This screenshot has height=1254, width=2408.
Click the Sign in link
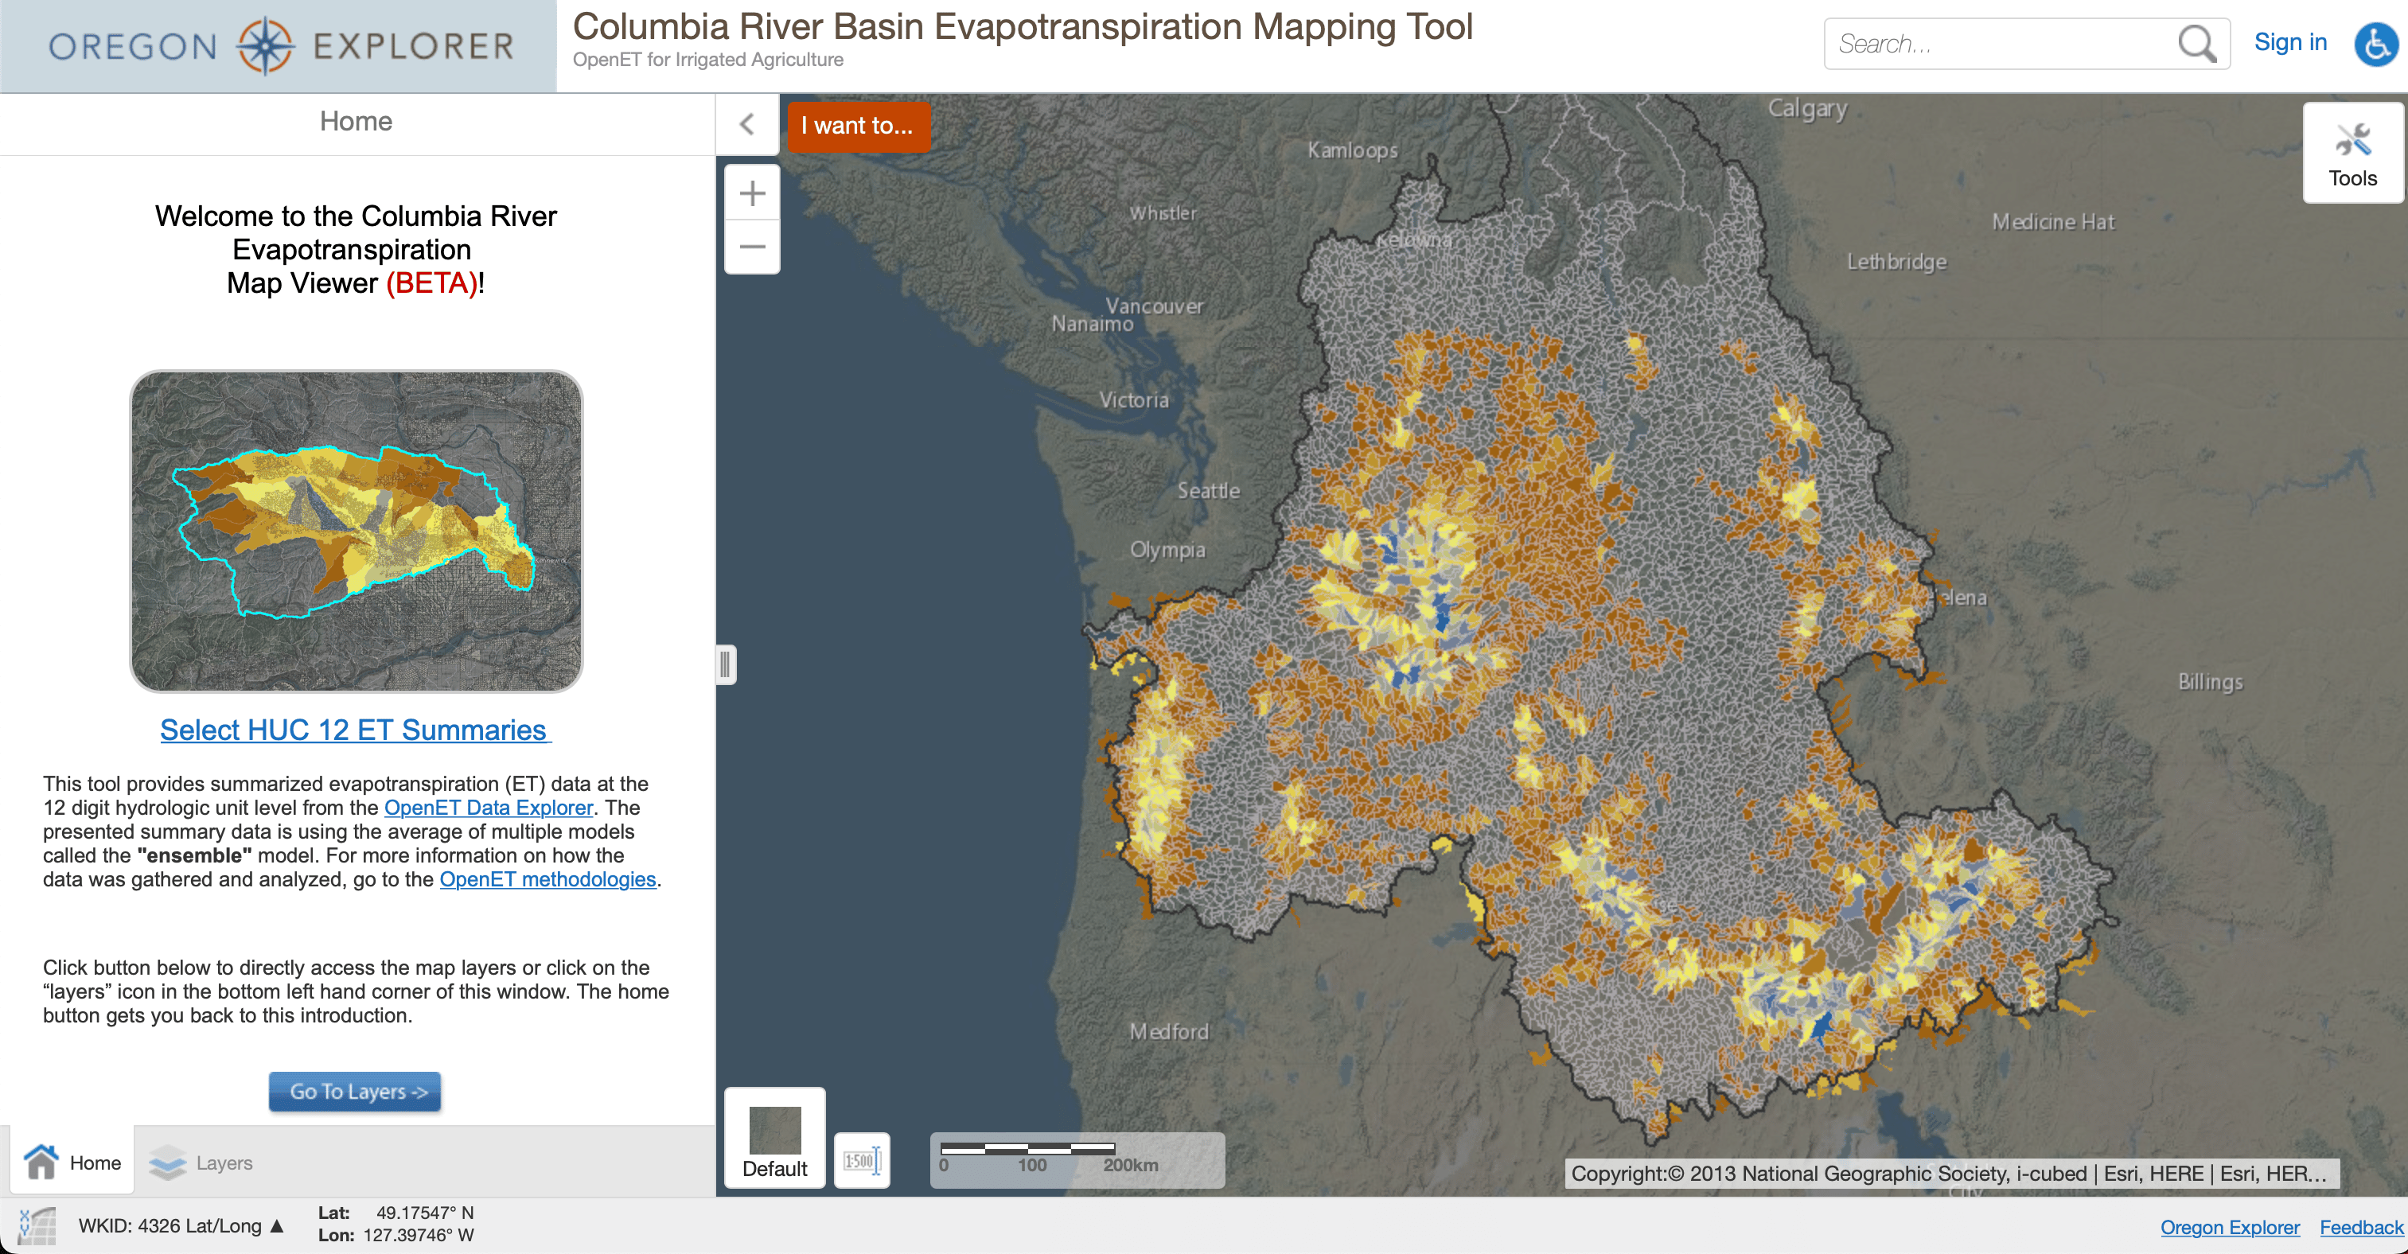(2289, 42)
